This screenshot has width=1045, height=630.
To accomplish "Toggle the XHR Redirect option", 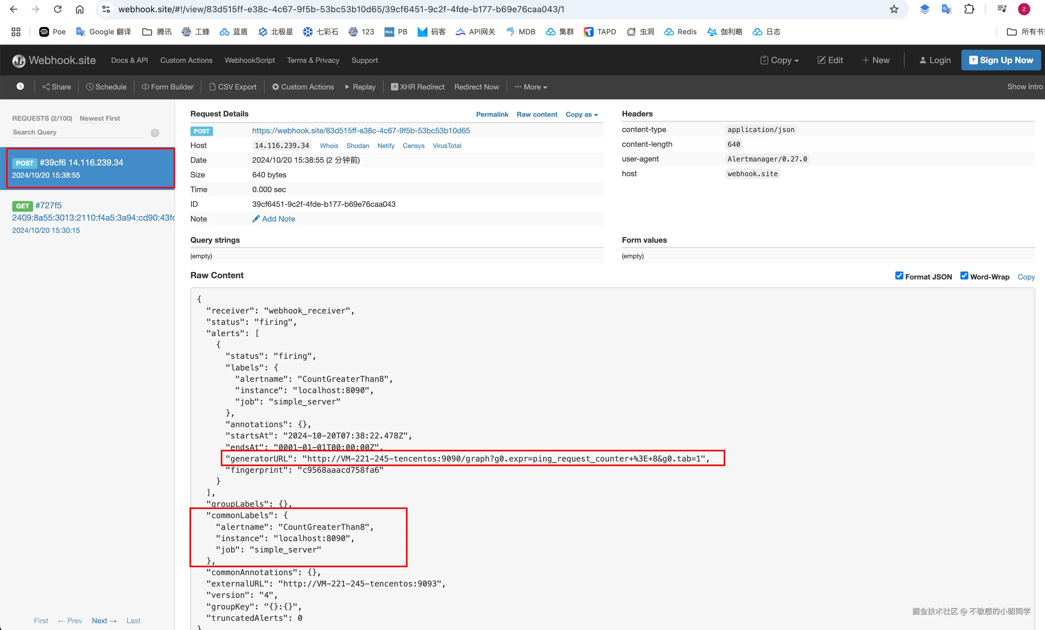I will (x=417, y=87).
